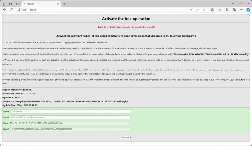Toggle the vertical tabs icon
252x146 pixels.
pos(17,4)
